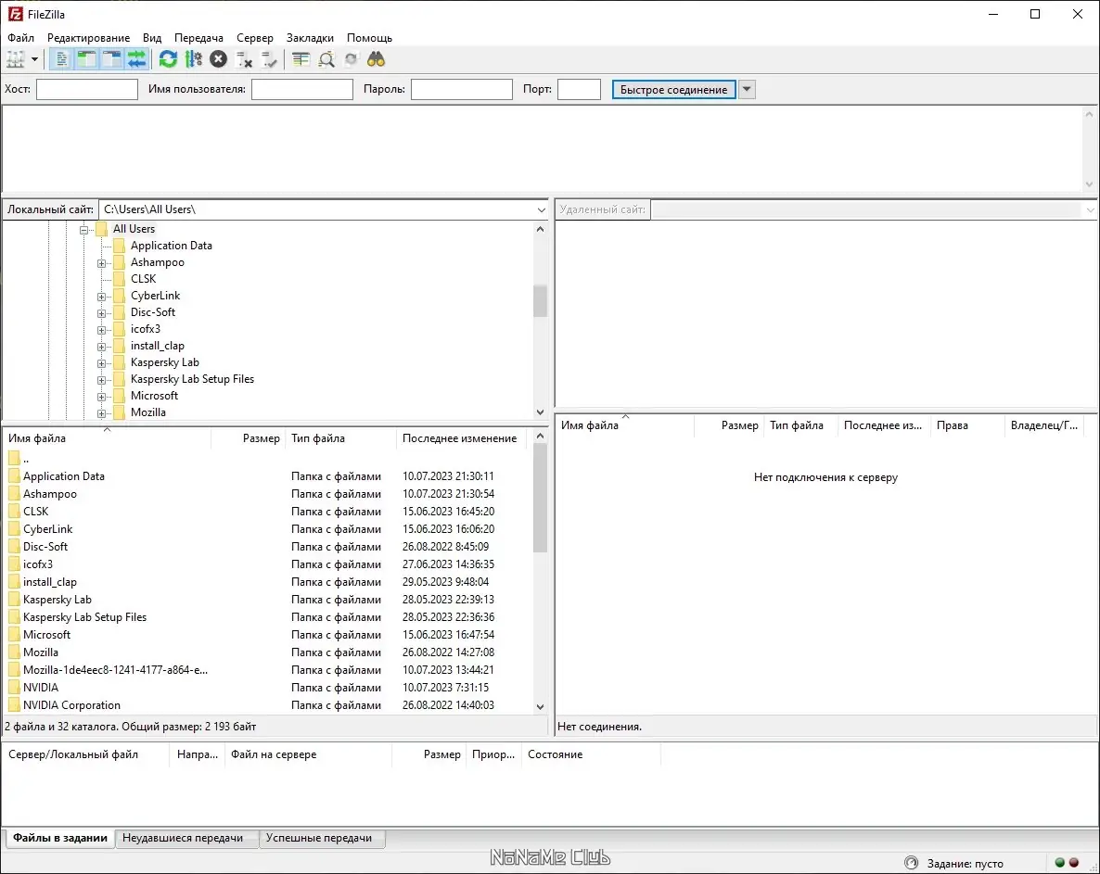Toggle remote directory tree display
The height and width of the screenshot is (874, 1100).
112,59
